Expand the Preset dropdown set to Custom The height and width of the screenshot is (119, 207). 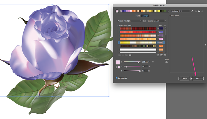[x=132, y=21]
